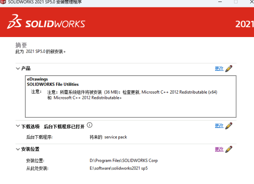Click the 3DS SOLIDWORKS logo in the banner
The width and height of the screenshot is (254, 184).
click(x=46, y=22)
